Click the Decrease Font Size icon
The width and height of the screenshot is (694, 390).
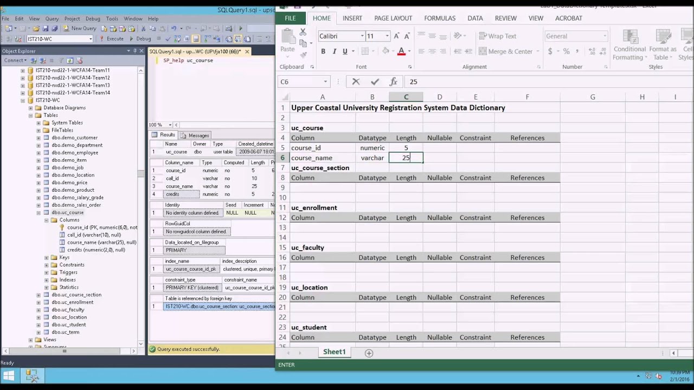[x=407, y=36]
